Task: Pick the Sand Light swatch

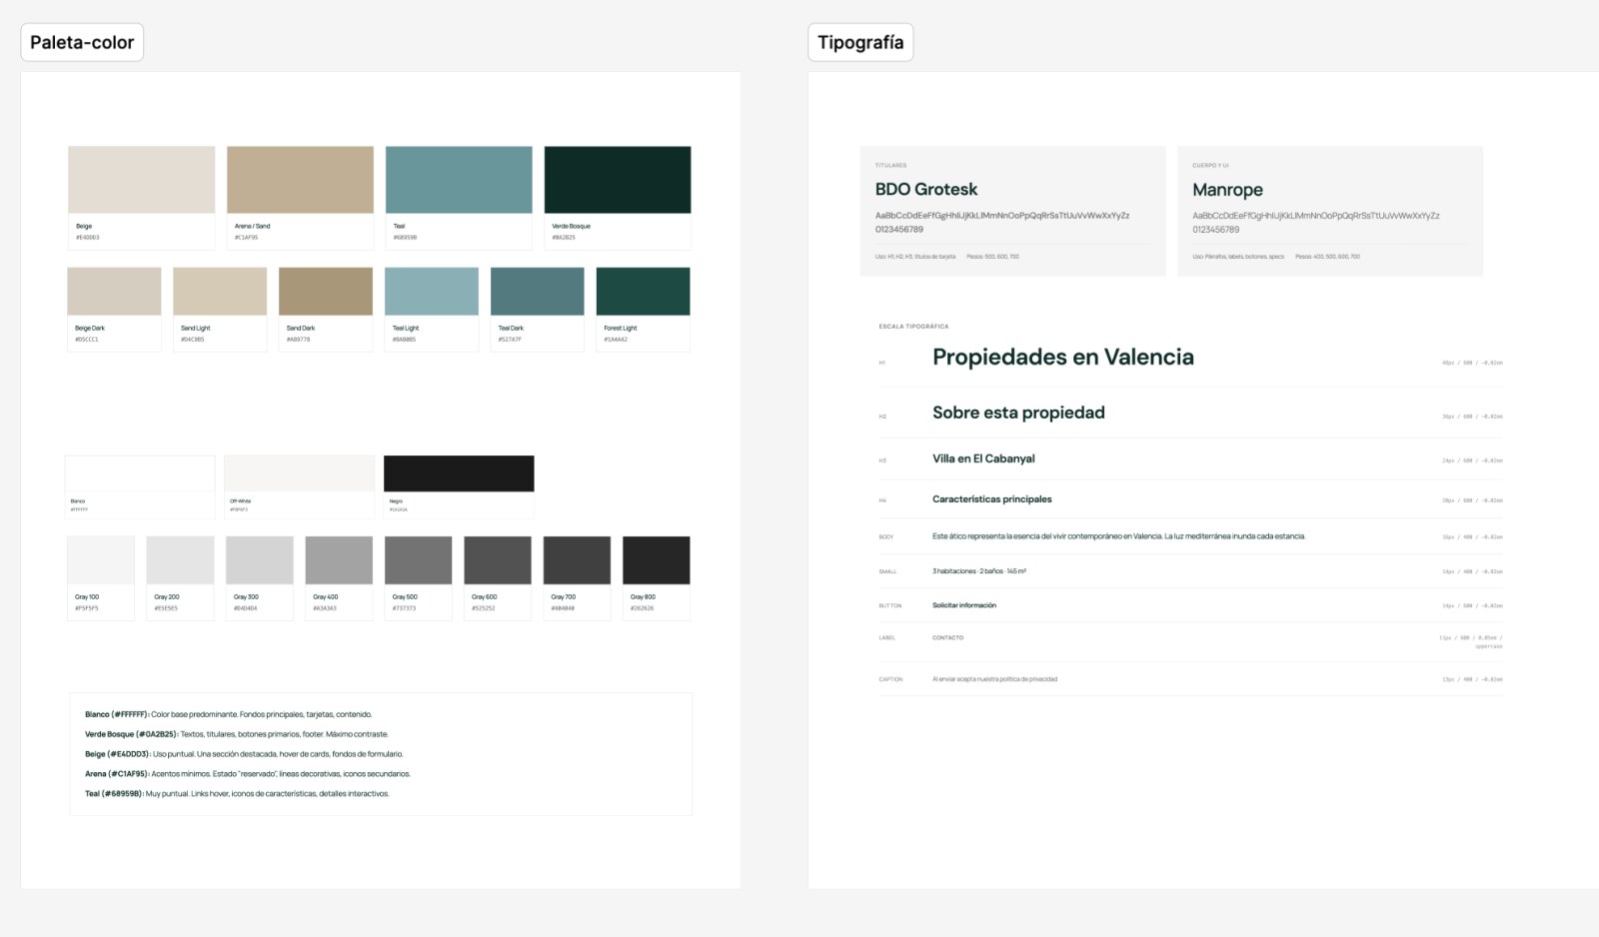Action: (x=220, y=292)
